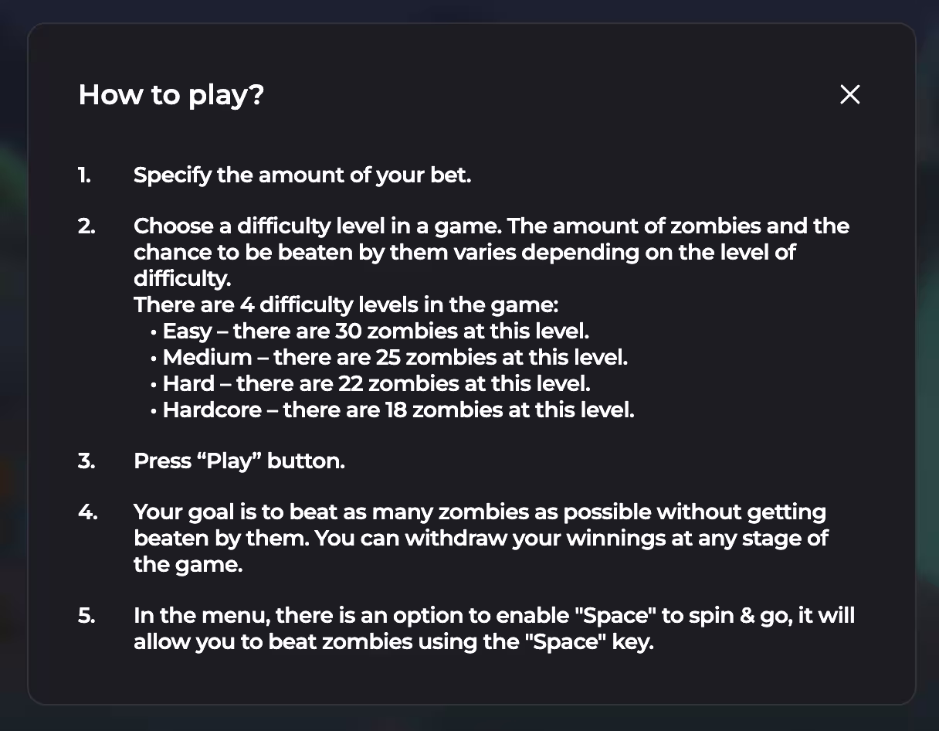Select the "How to play?" heading
Image resolution: width=939 pixels, height=731 pixels.
(171, 94)
